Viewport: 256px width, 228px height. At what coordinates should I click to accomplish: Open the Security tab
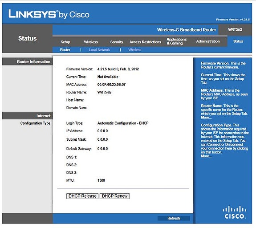coord(116,42)
